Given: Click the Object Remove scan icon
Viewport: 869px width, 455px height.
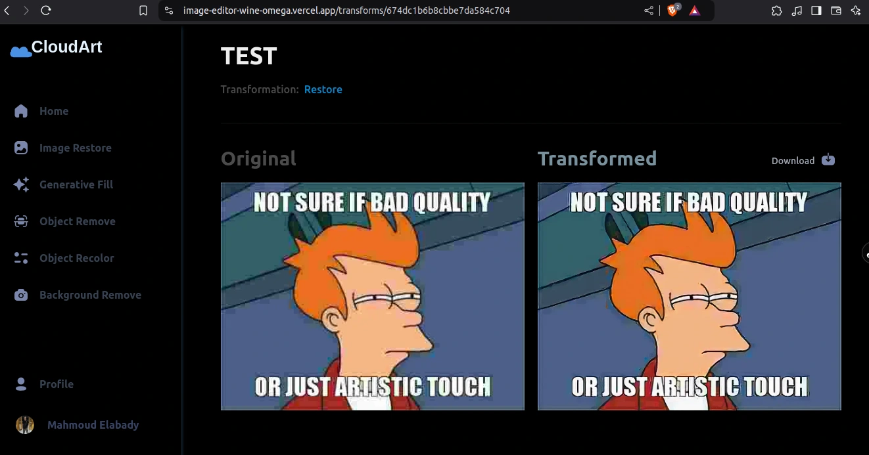Looking at the screenshot, I should pyautogui.click(x=21, y=221).
